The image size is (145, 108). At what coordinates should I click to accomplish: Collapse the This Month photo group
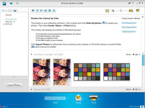click(x=32, y=54)
